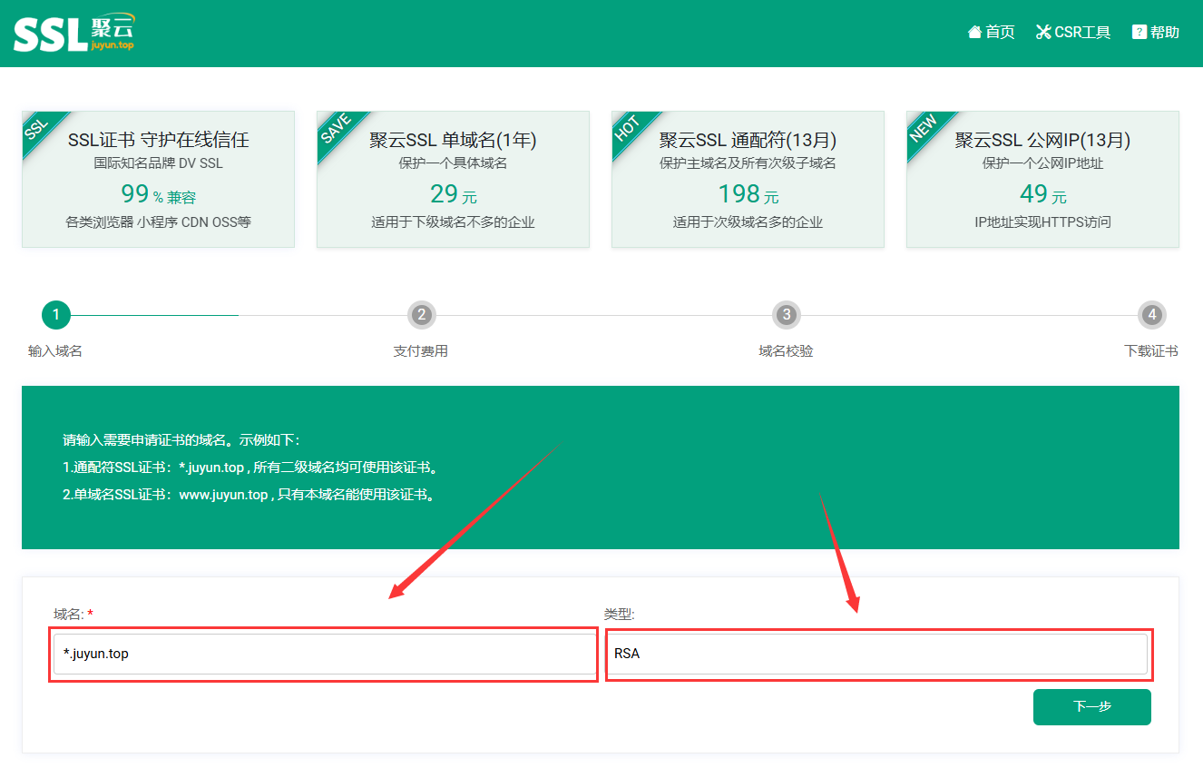Click the SSL ribbon badge on first card
This screenshot has width=1203, height=768.
pyautogui.click(x=40, y=129)
